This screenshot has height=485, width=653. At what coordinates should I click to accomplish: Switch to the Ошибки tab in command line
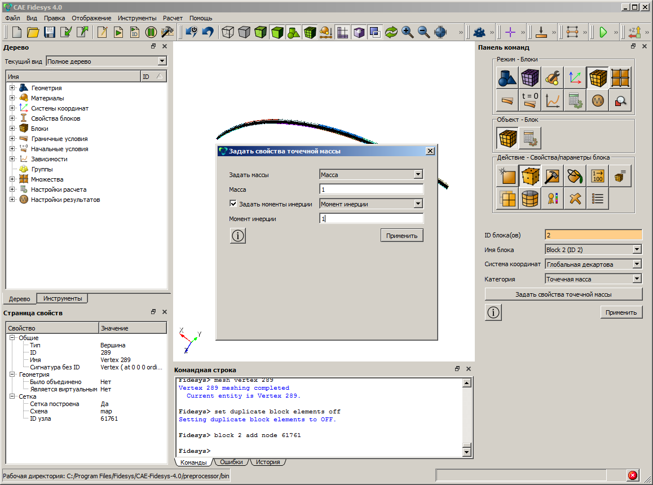231,462
